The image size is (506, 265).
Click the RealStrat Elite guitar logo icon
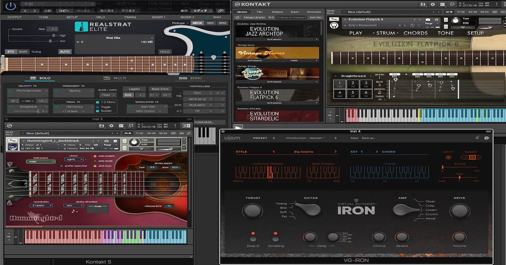[81, 26]
